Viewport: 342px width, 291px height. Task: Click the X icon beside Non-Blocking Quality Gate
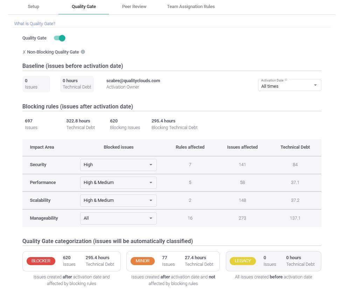point(24,52)
